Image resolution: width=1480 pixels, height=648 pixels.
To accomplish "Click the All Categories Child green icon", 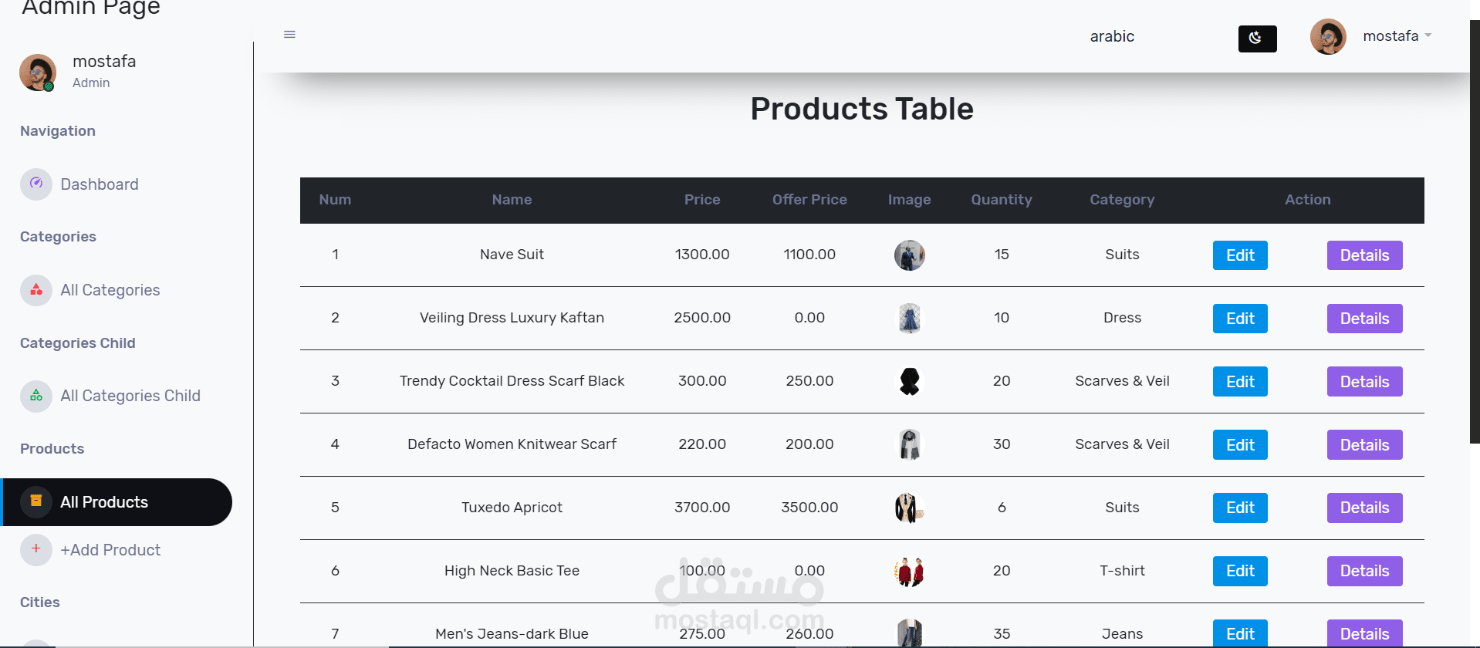I will pyautogui.click(x=36, y=396).
